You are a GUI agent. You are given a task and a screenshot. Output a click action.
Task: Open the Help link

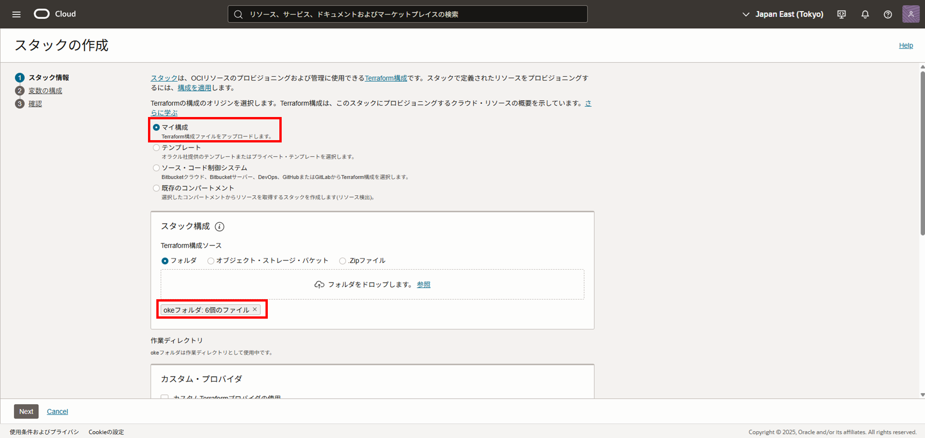tap(906, 45)
